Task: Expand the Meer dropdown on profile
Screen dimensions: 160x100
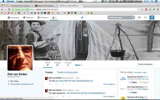Action: coord(79,65)
